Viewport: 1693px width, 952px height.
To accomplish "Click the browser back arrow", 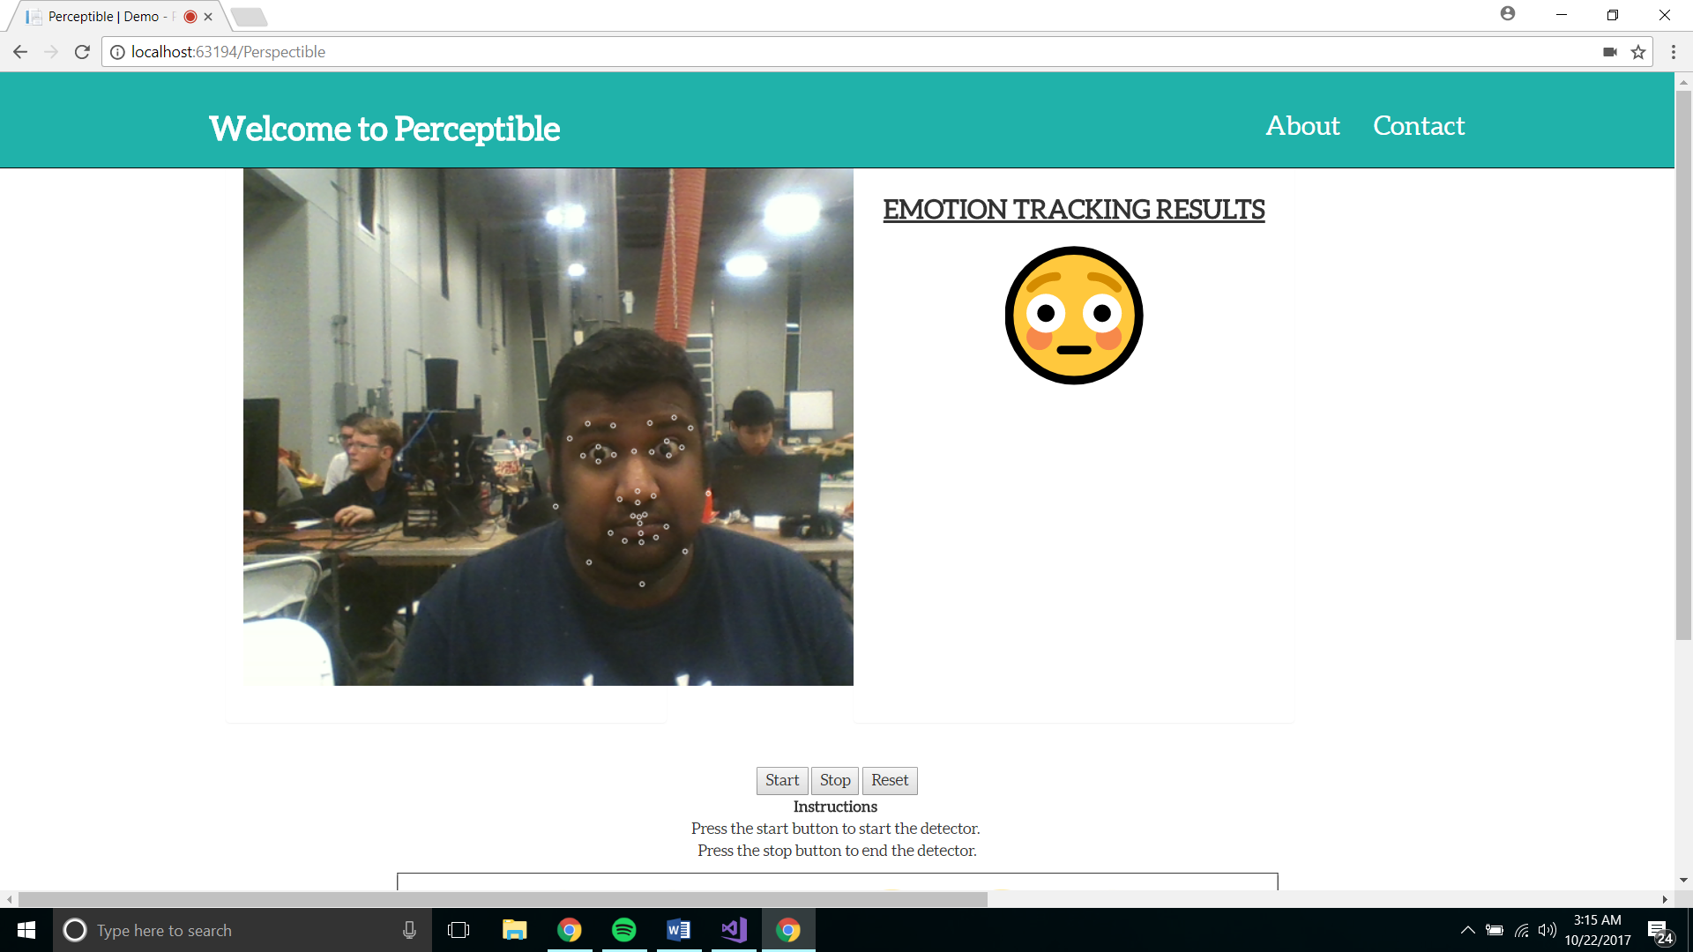I will [20, 52].
